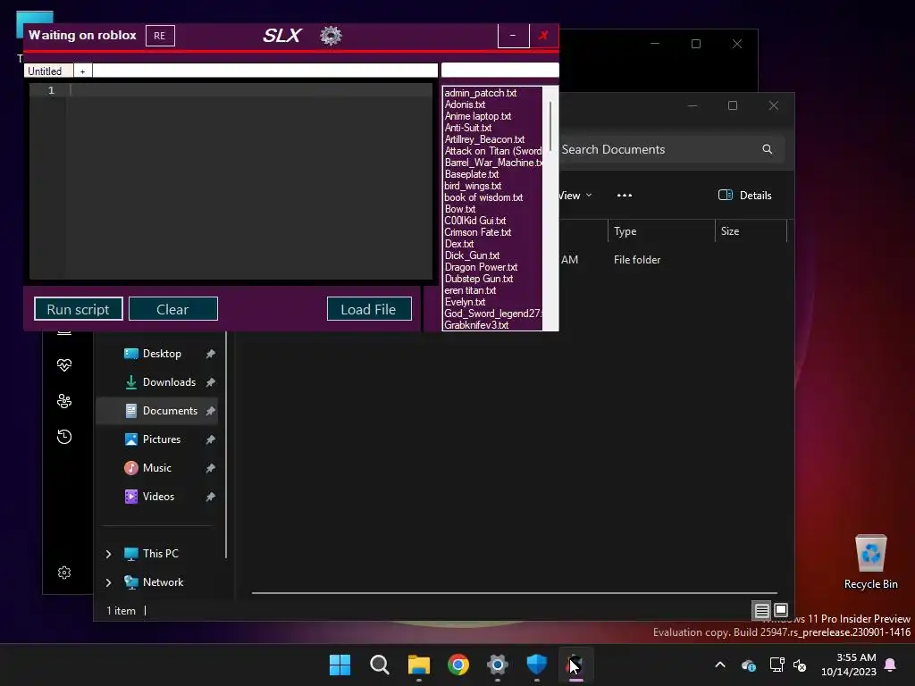The width and height of the screenshot is (915, 686).
Task: Click Load File button
Action: (x=369, y=309)
